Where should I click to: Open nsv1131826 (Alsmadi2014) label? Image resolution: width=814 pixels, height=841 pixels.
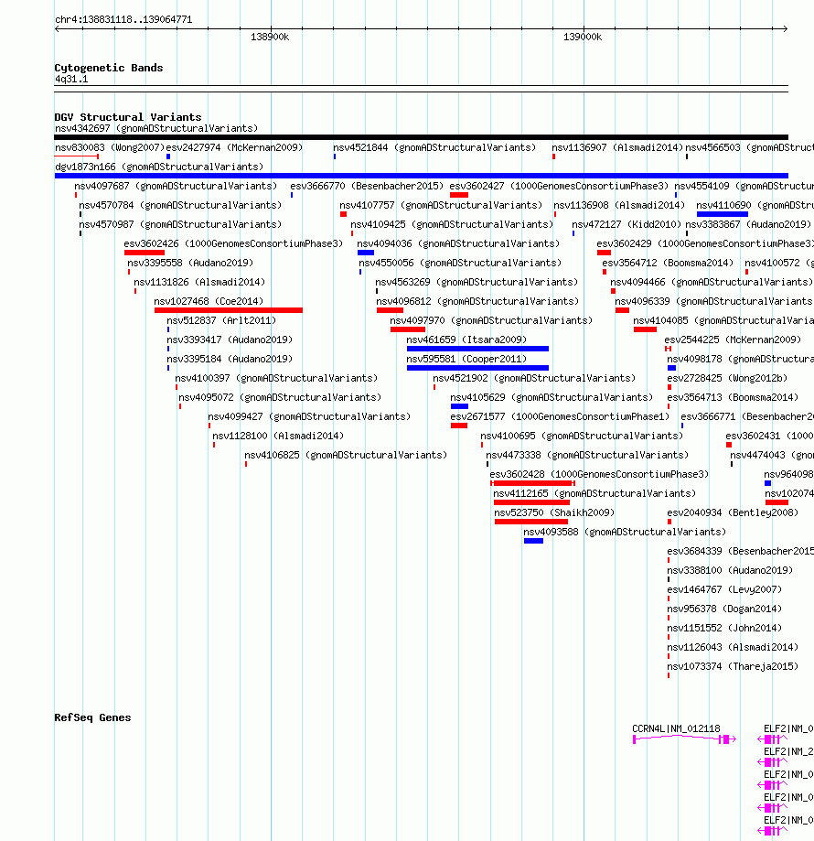pyautogui.click(x=199, y=283)
